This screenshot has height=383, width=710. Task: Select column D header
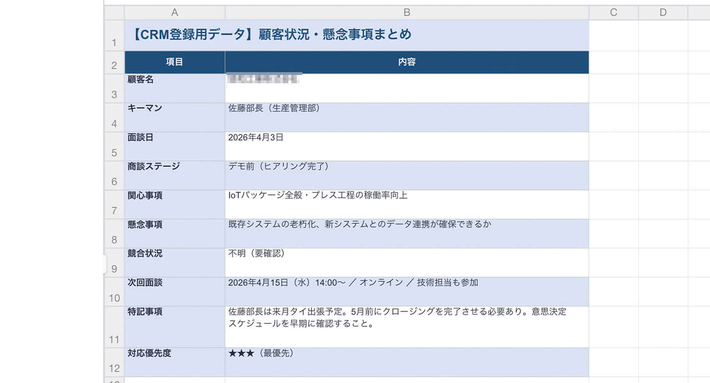pyautogui.click(x=663, y=13)
